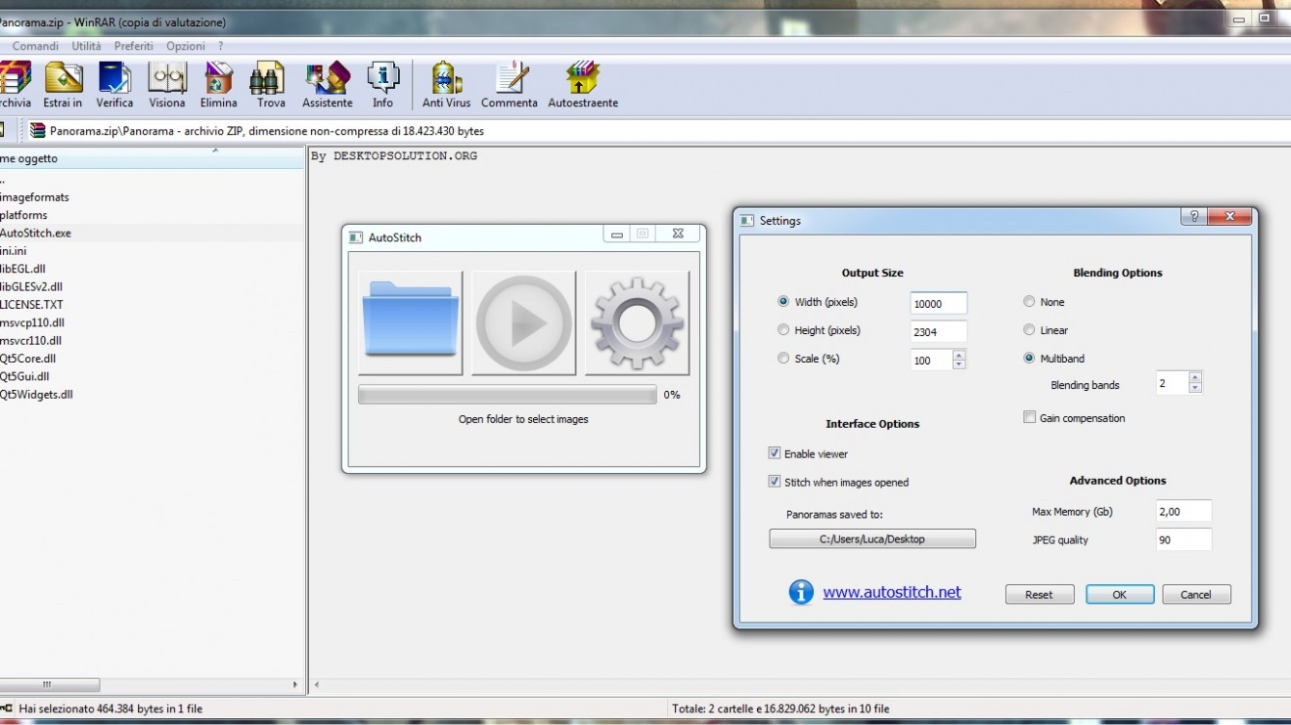Select the Height (pixels) radio button
1291x725 pixels.
783,330
